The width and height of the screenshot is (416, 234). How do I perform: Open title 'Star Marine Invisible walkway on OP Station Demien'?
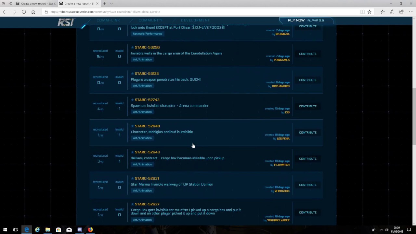172,184
